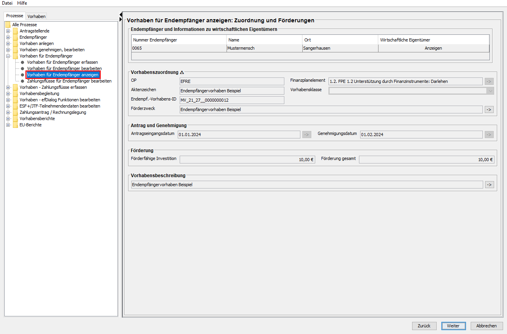Image resolution: width=507 pixels, height=334 pixels.
Task: Click the Genehmigungsdatum field 01.02.2024
Action: coord(421,135)
